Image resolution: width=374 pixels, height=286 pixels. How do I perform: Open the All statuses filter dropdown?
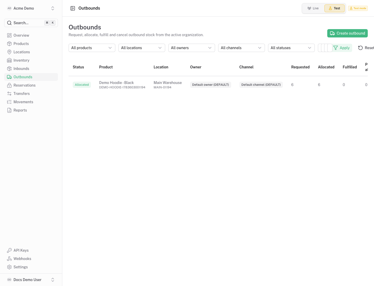click(x=291, y=48)
